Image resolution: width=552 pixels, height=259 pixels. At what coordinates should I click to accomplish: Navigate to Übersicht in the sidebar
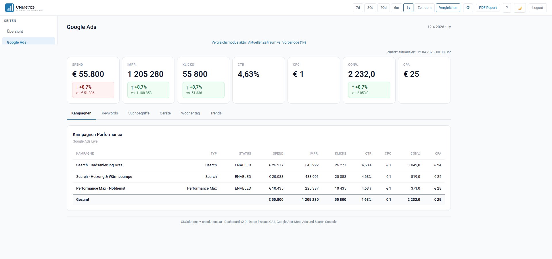15,31
